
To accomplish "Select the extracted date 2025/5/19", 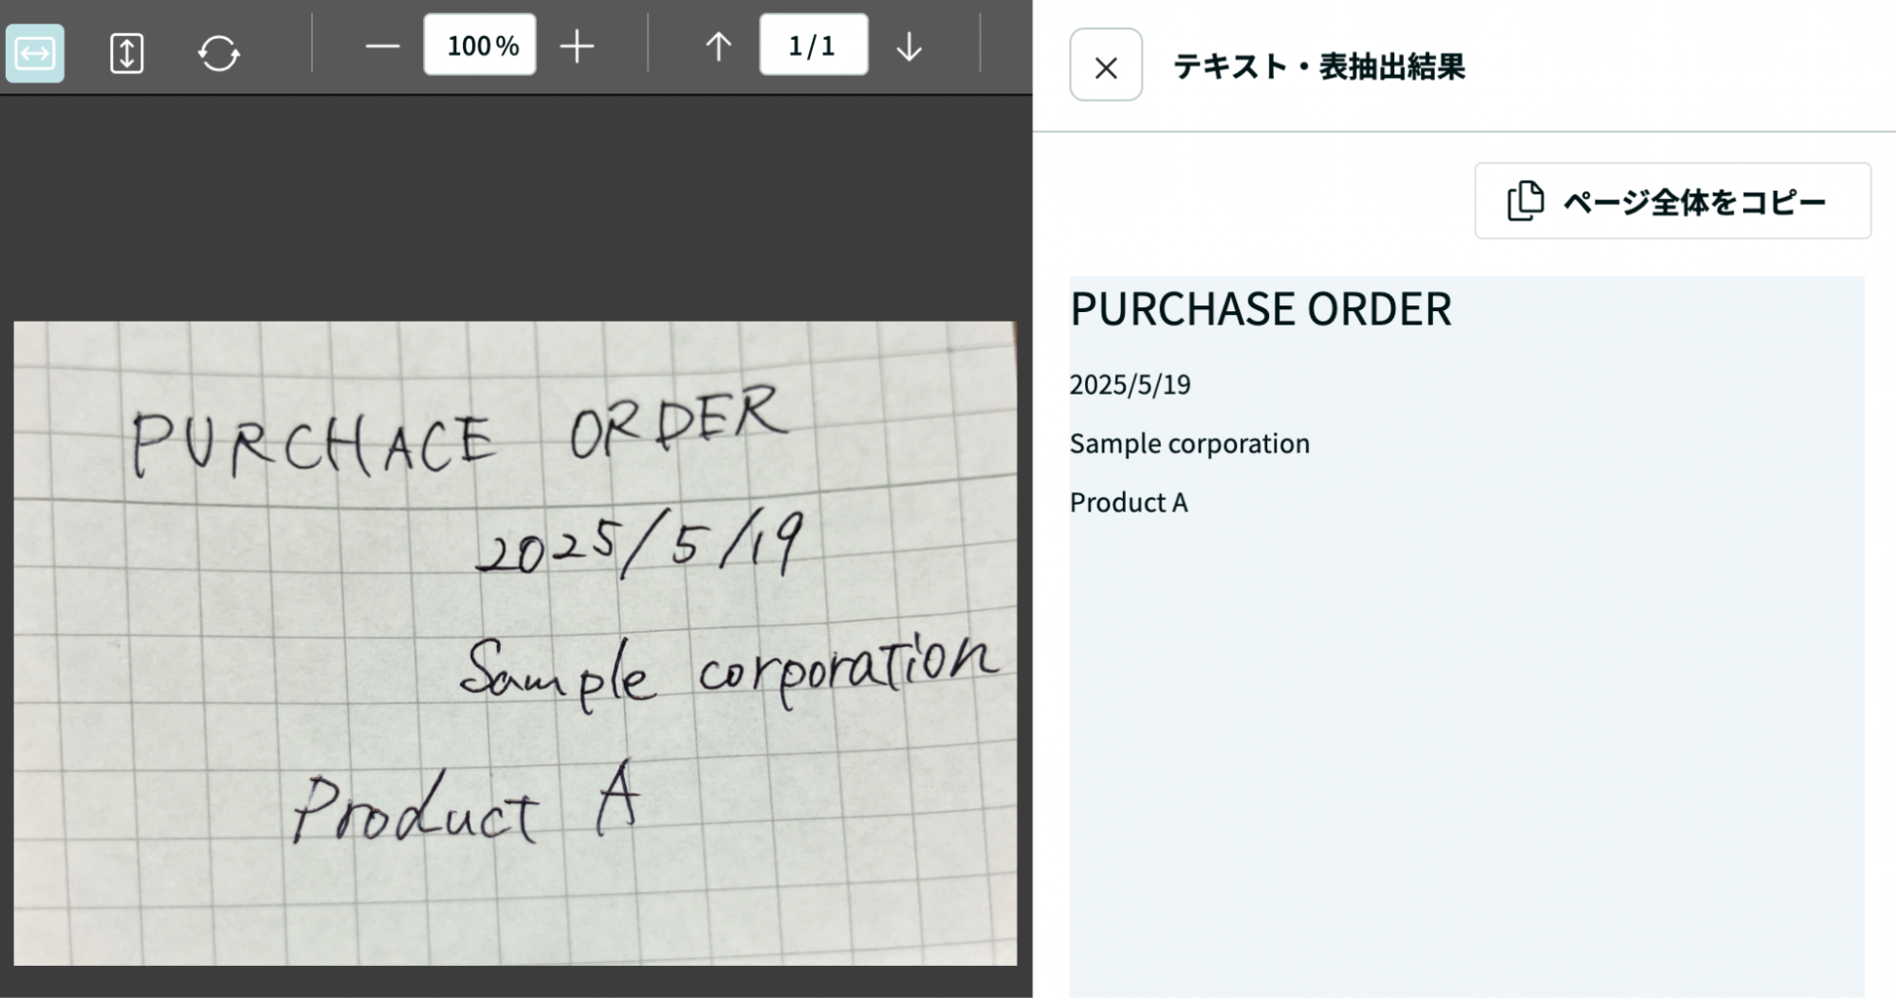I will (x=1131, y=384).
